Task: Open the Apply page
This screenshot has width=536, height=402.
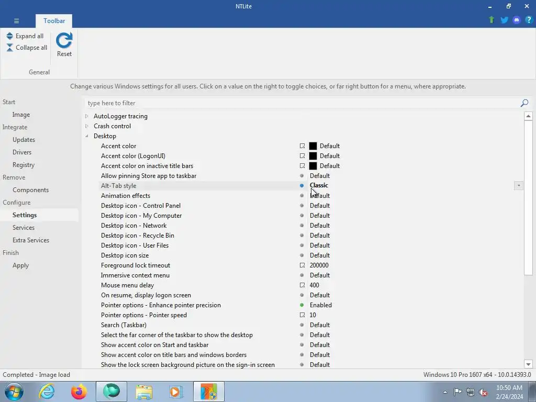Action: pyautogui.click(x=20, y=265)
